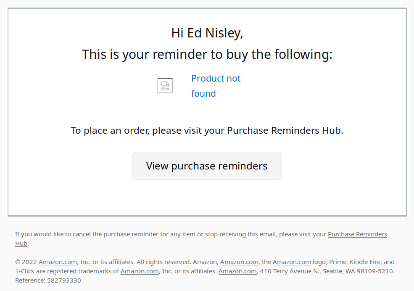
Task: Click the broken product image placeholder icon
Action: click(x=165, y=86)
